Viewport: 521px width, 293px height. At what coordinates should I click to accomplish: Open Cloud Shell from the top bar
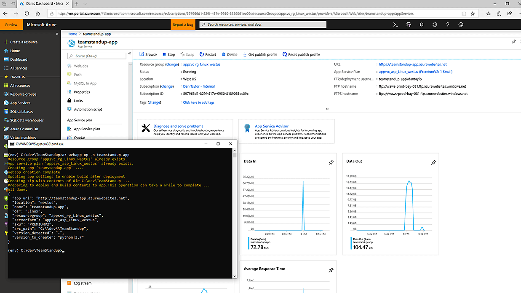coord(395,25)
